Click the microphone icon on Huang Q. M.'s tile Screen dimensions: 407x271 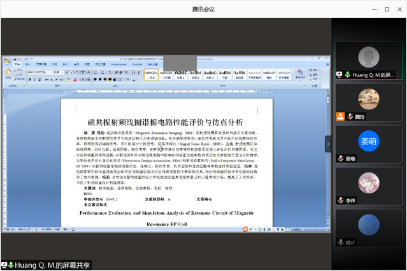tap(347, 74)
